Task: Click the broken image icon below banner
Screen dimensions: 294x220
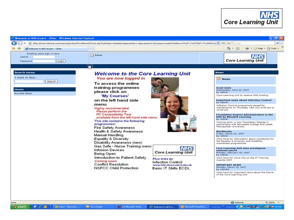Action: (x=90, y=67)
